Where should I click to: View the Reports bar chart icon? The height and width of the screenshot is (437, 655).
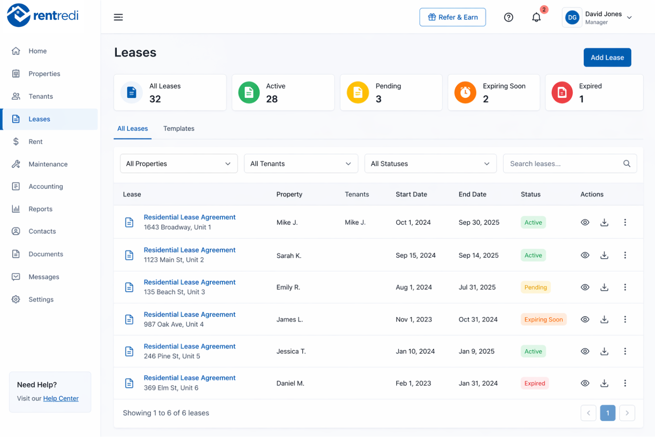pos(16,209)
